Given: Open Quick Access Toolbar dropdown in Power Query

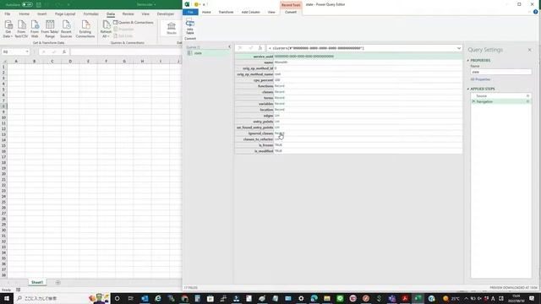Looking at the screenshot, I should 204,4.
